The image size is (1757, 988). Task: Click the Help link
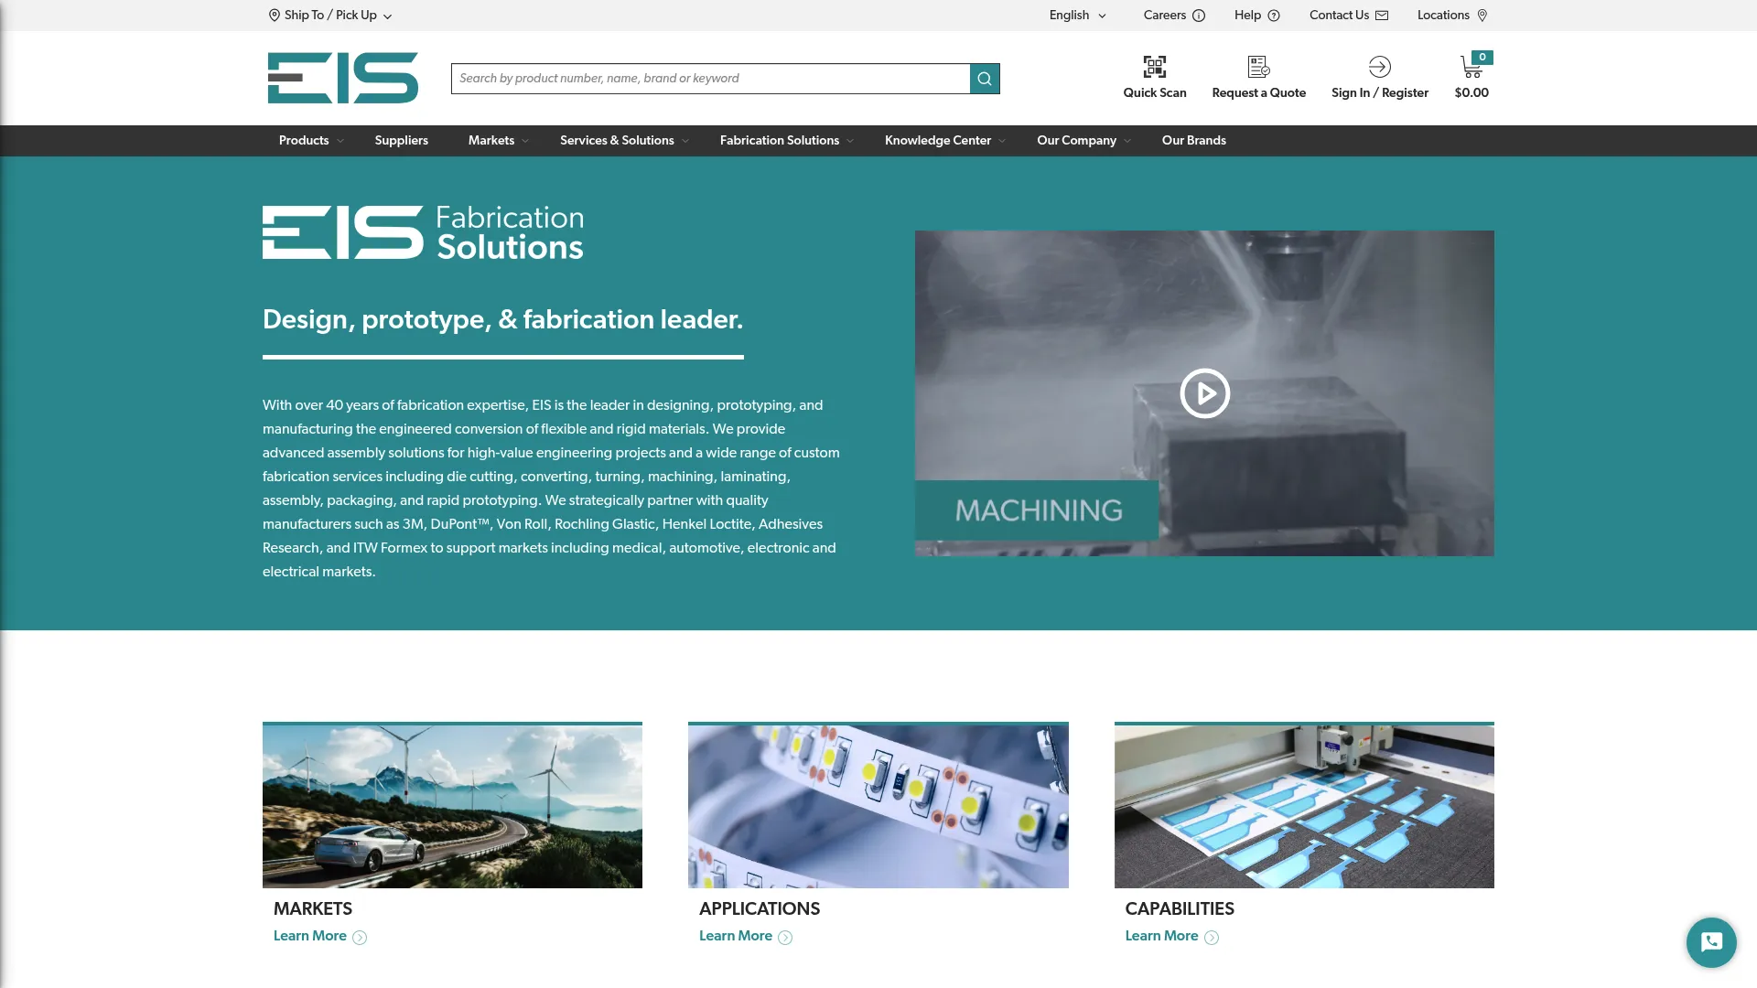click(1247, 16)
